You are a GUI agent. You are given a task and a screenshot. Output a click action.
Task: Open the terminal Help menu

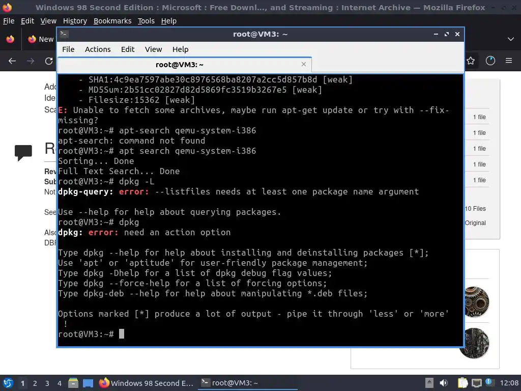pos(181,49)
